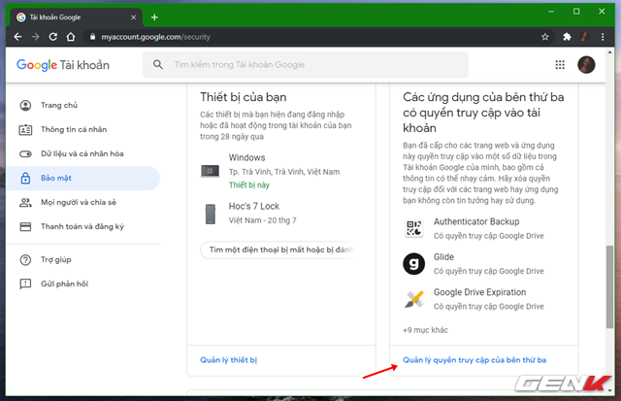Click the Google Tài khoản logo

pyautogui.click(x=62, y=65)
